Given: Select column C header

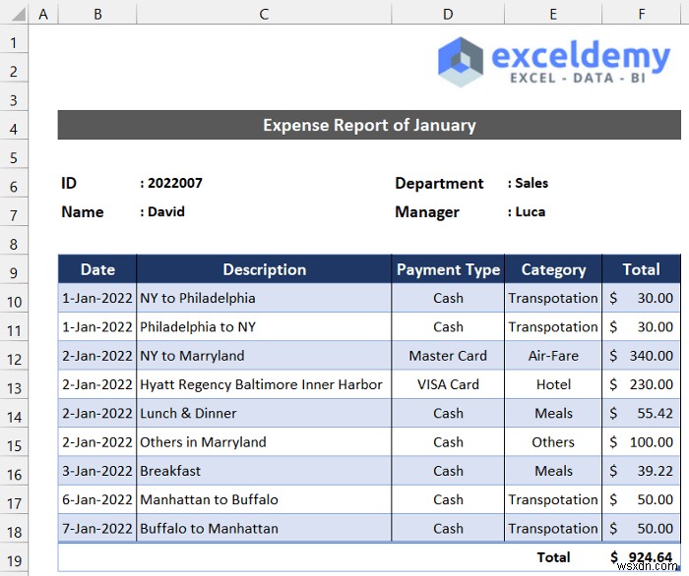Looking at the screenshot, I should (264, 14).
